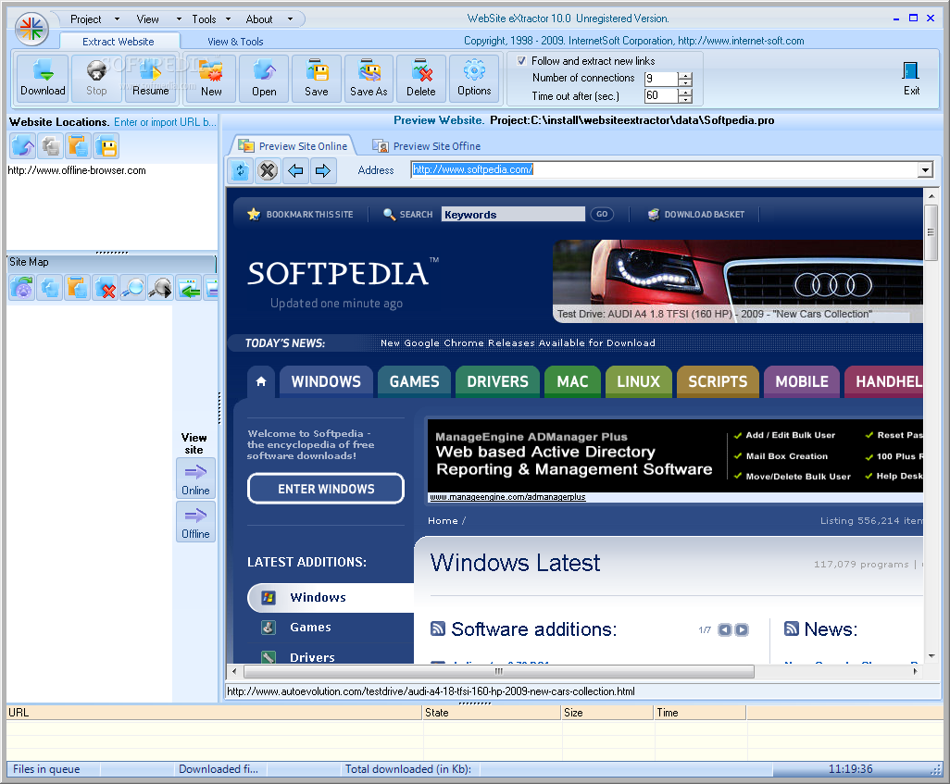Click the Time out field

pos(661,95)
